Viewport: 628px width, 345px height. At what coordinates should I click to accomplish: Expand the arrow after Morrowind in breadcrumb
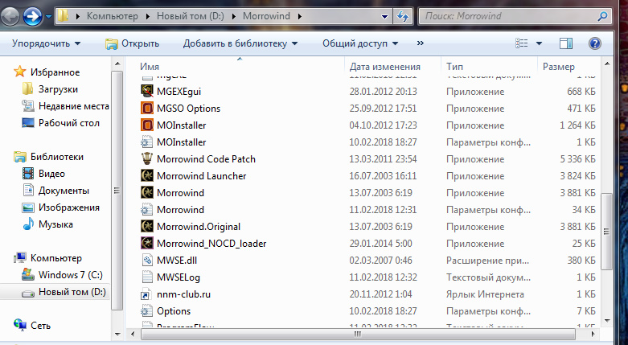pos(299,16)
